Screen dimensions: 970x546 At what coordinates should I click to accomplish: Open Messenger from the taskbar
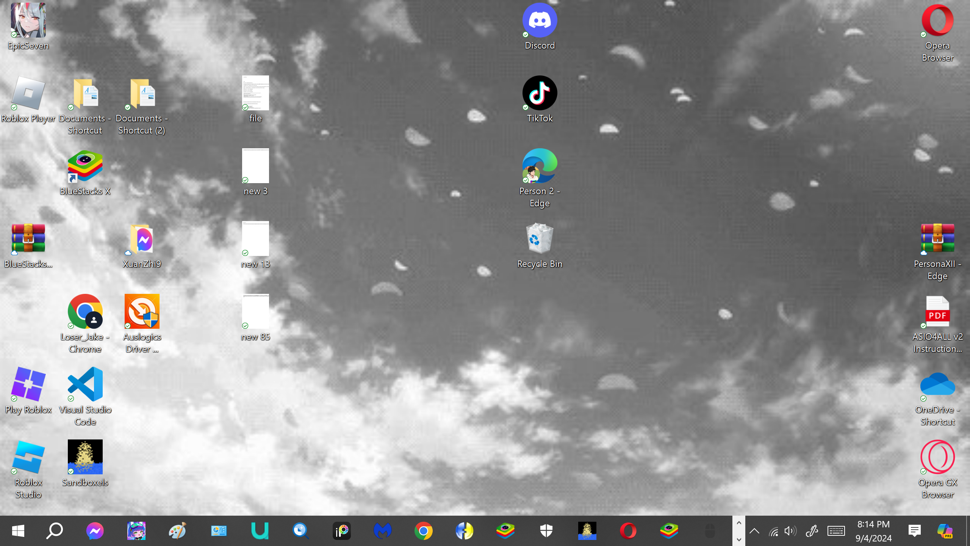click(x=95, y=531)
